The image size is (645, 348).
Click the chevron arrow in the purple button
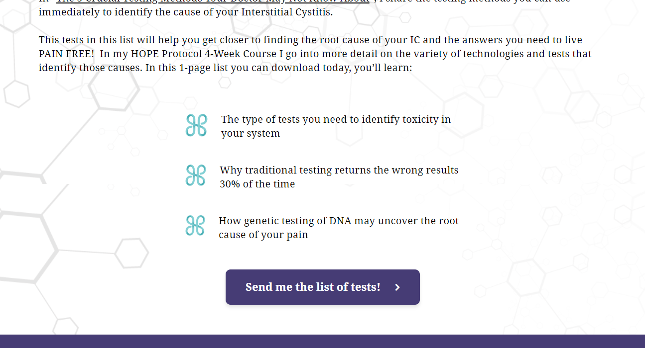coord(397,287)
